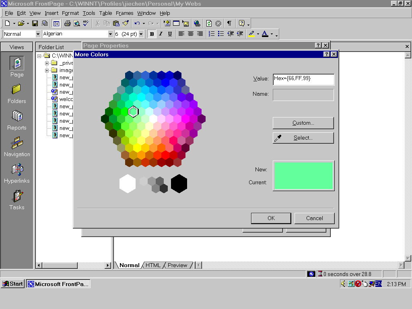Image resolution: width=412 pixels, height=309 pixels.
Task: Open the Normal style dropdown
Action: 38,34
